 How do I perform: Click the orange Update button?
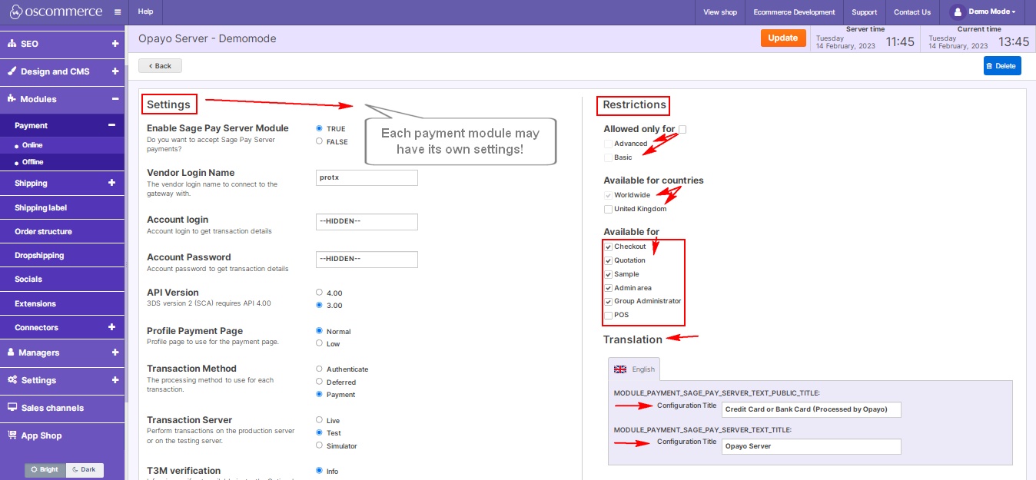click(783, 38)
